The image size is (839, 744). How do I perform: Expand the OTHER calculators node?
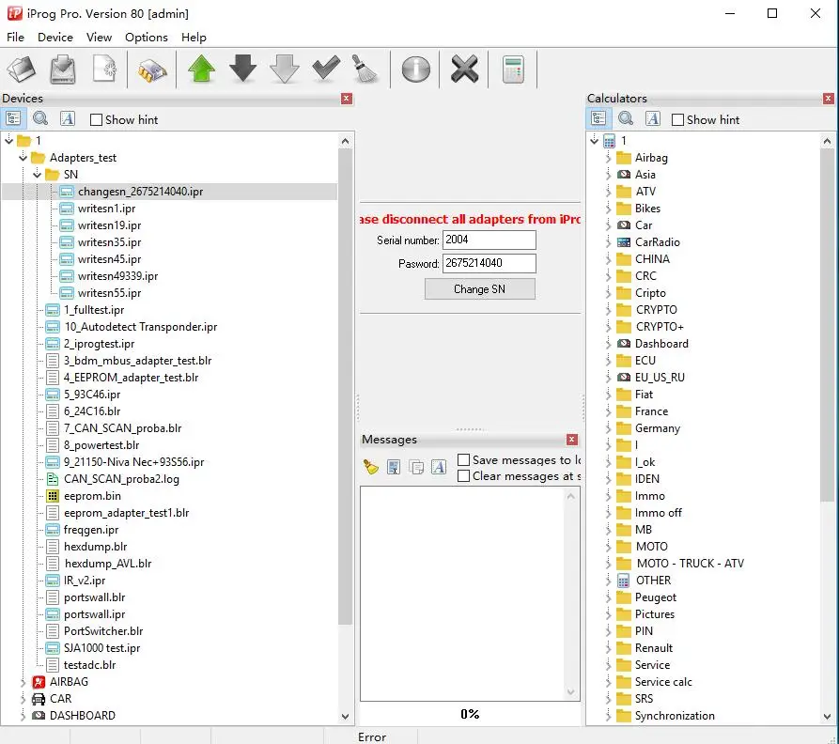(x=609, y=581)
